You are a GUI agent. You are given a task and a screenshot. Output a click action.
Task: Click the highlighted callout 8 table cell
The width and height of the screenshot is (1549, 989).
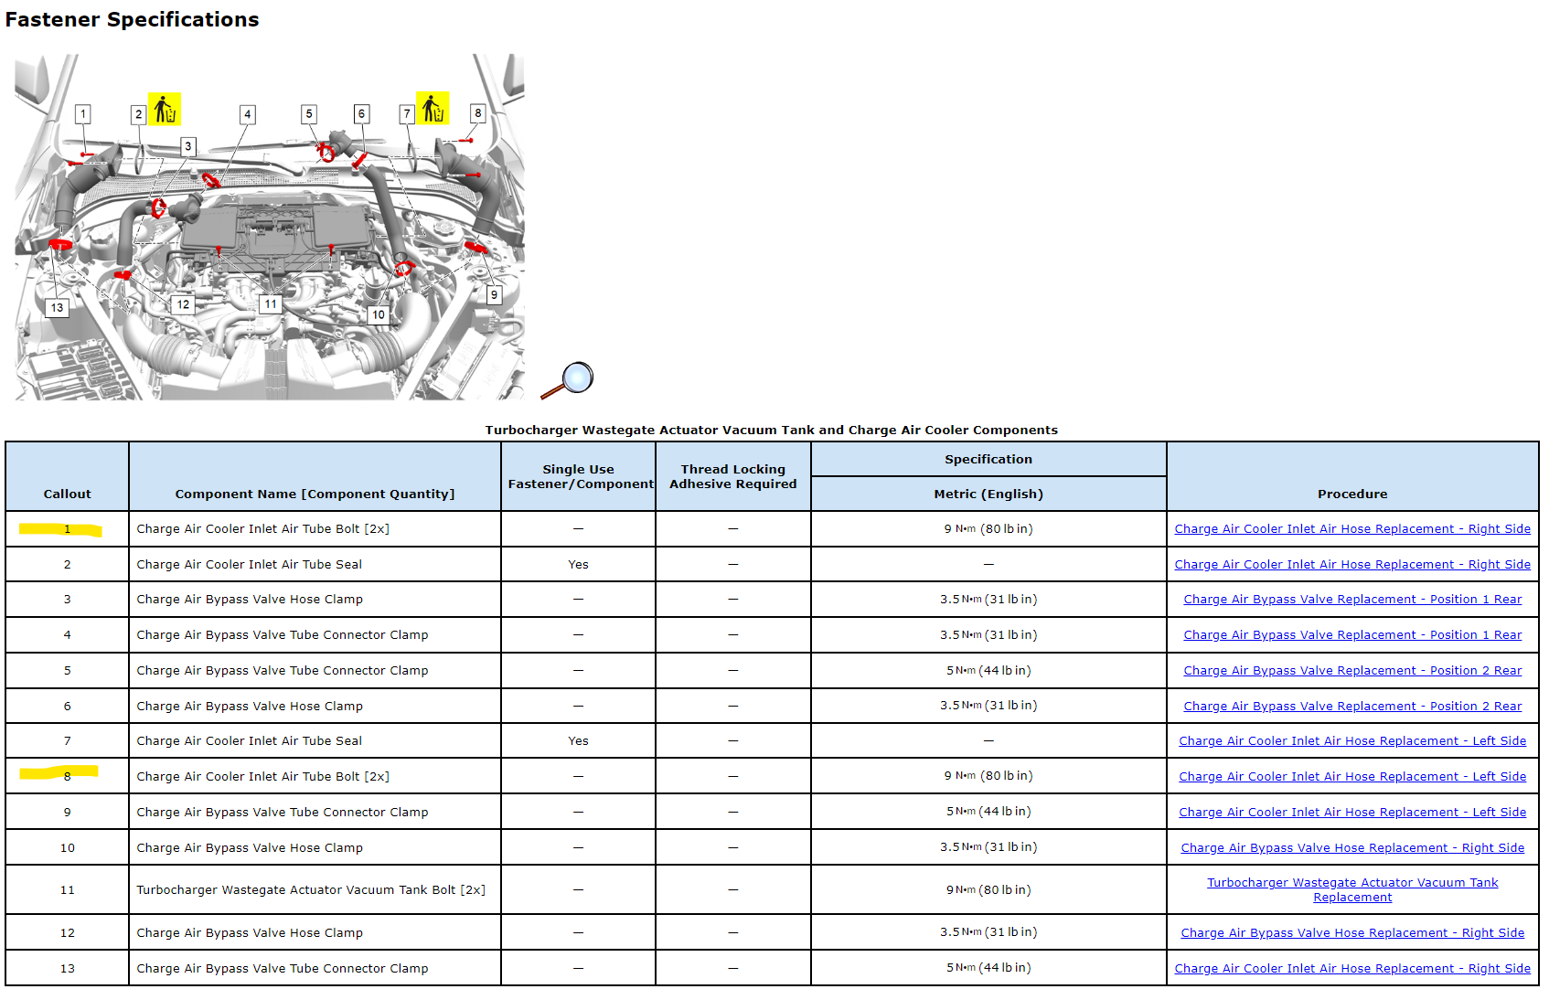click(x=67, y=776)
